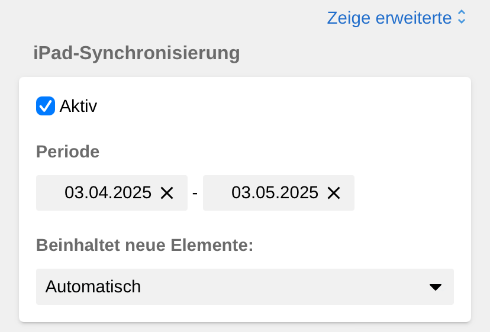The width and height of the screenshot is (490, 332).
Task: Clear the 03.05.2025 end date
Action: 334,193
